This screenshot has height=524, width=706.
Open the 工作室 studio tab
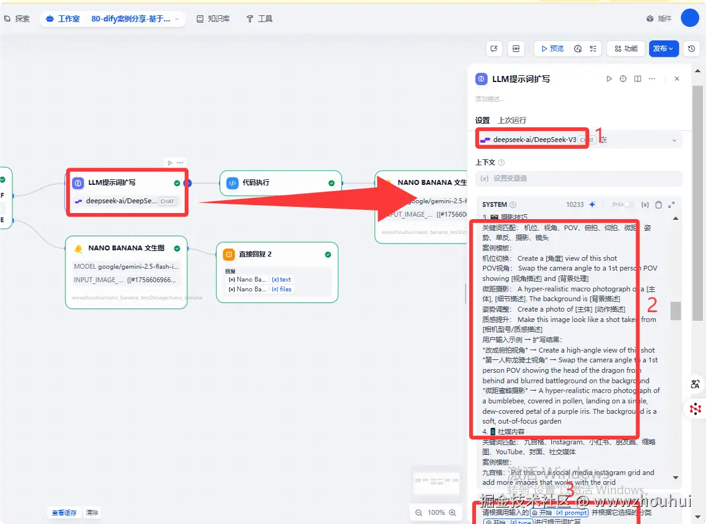(x=63, y=19)
